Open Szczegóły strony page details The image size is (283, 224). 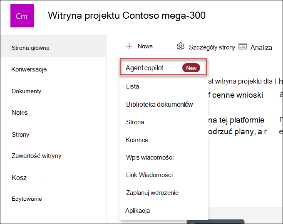click(x=212, y=47)
